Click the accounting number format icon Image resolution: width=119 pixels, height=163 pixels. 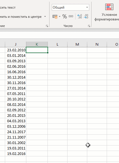pyautogui.click(x=55, y=17)
